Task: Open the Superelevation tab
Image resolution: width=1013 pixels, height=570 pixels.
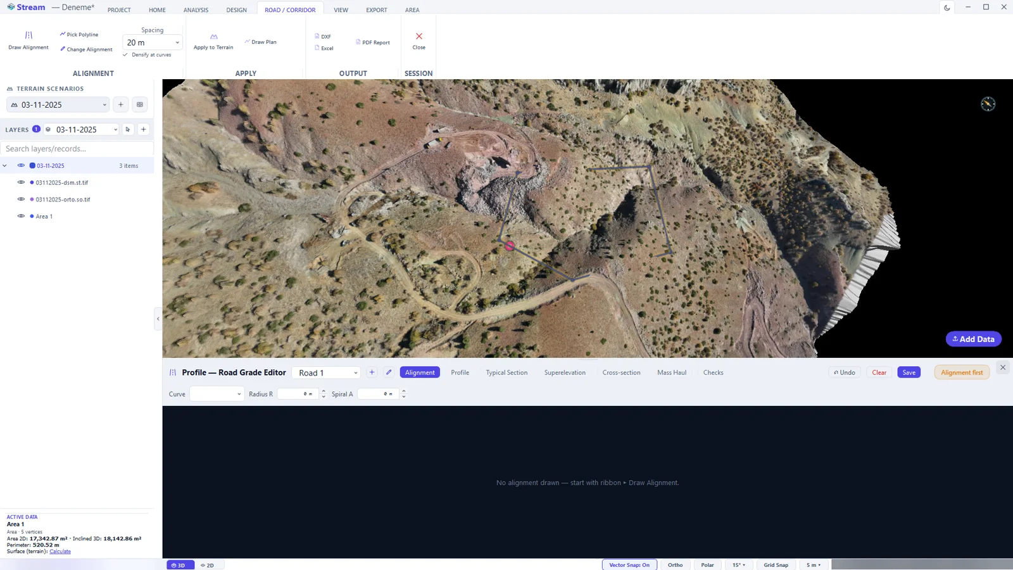Action: pyautogui.click(x=565, y=372)
